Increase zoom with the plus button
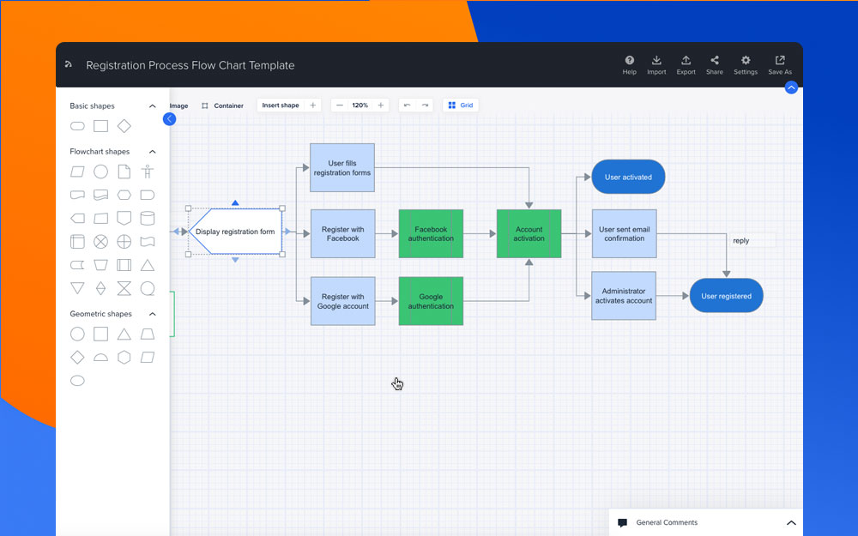Image resolution: width=858 pixels, height=536 pixels. pyautogui.click(x=381, y=105)
